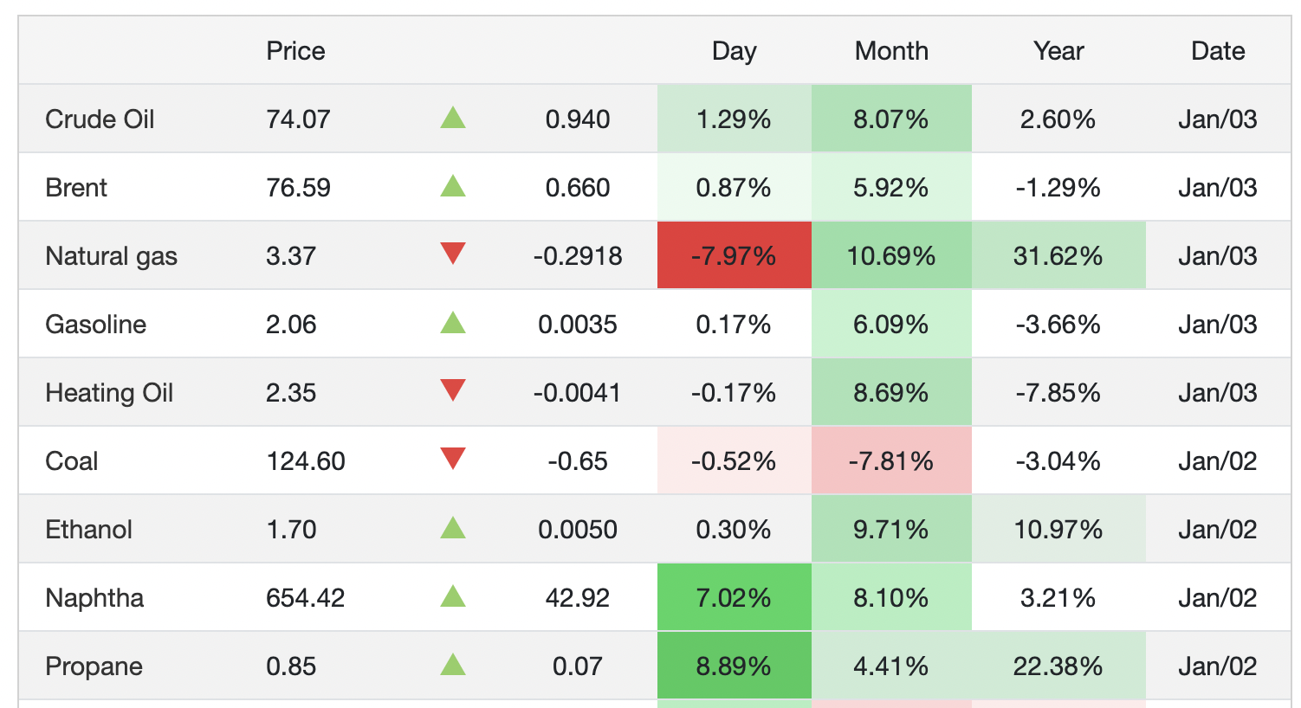Click the 8.69% Heating Oil month cell
The height and width of the screenshot is (708, 1301).
point(891,392)
